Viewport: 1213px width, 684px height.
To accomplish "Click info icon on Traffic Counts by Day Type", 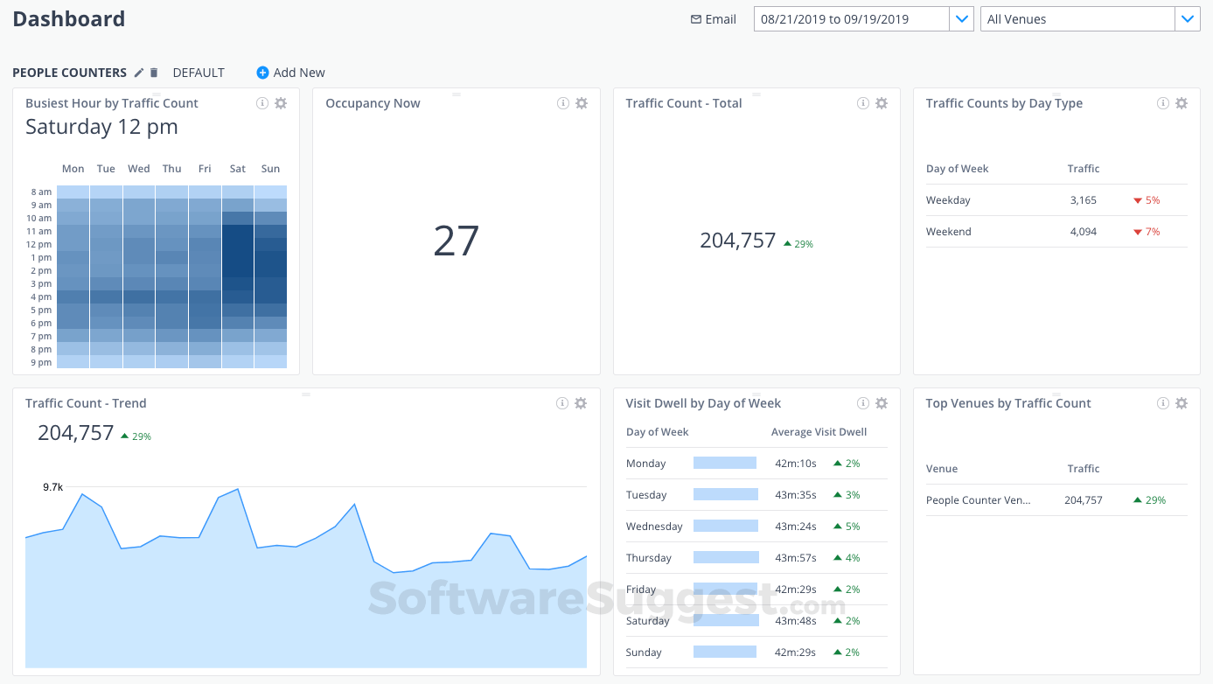I will point(1162,102).
